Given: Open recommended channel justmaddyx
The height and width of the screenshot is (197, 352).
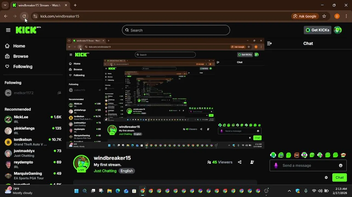Looking at the screenshot, I should point(33,153).
